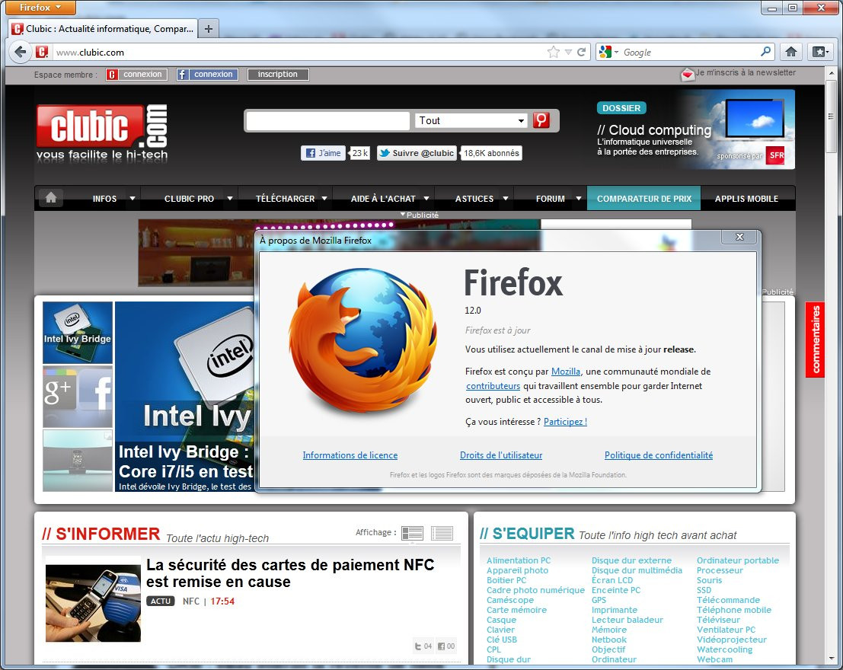Click the INFOS menu label
The height and width of the screenshot is (670, 843).
104,199
